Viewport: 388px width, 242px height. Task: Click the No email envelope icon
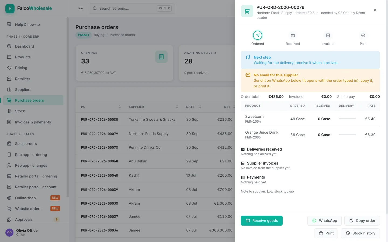click(248, 75)
